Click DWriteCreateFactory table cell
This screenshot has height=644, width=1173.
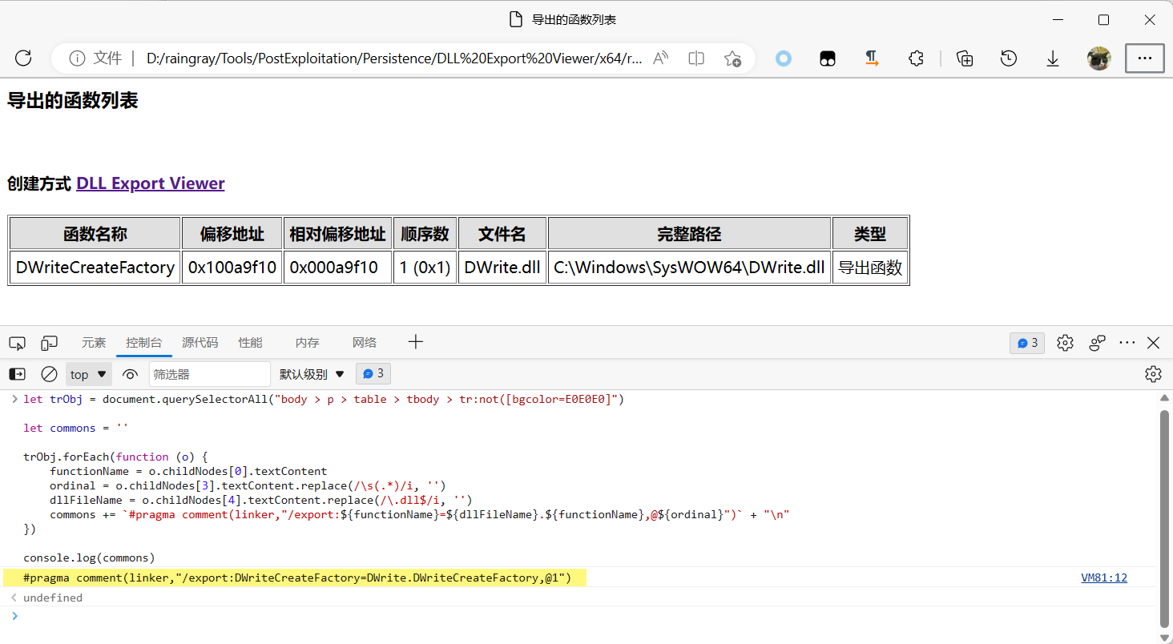click(x=95, y=268)
